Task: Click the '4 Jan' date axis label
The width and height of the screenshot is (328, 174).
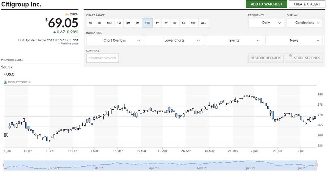Action: coord(7,151)
